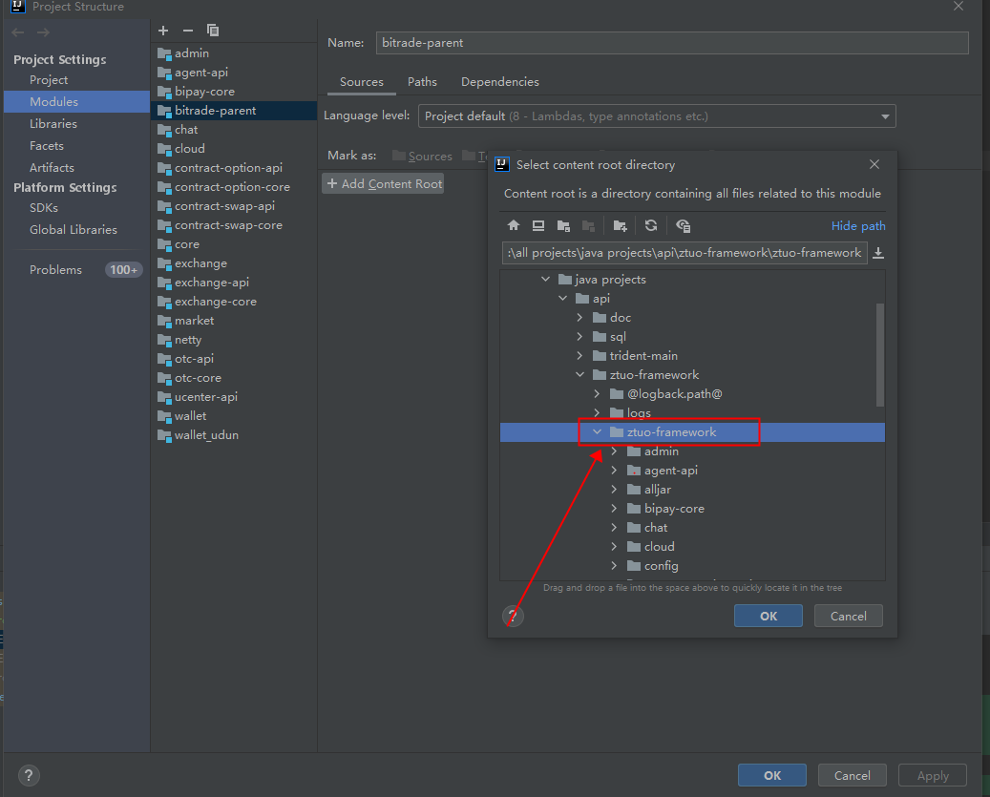Viewport: 990px width, 797px height.
Task: Collapse the selected ztuo-framework folder
Action: click(x=597, y=431)
